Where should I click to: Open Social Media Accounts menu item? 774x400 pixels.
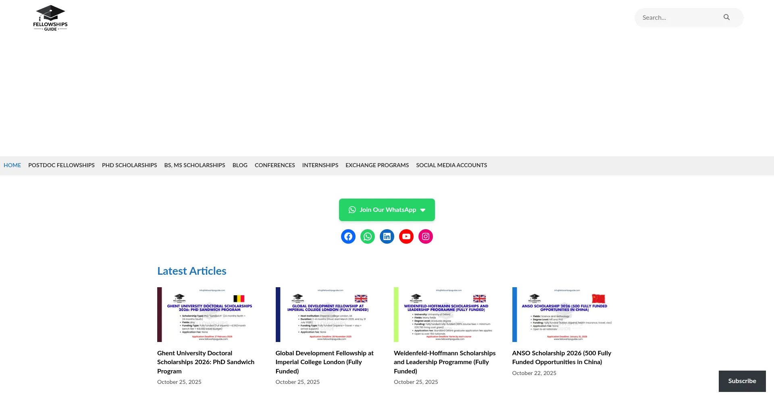tap(451, 165)
